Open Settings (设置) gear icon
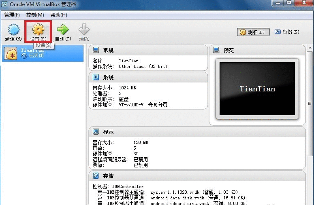The image size is (314, 205). (x=38, y=30)
